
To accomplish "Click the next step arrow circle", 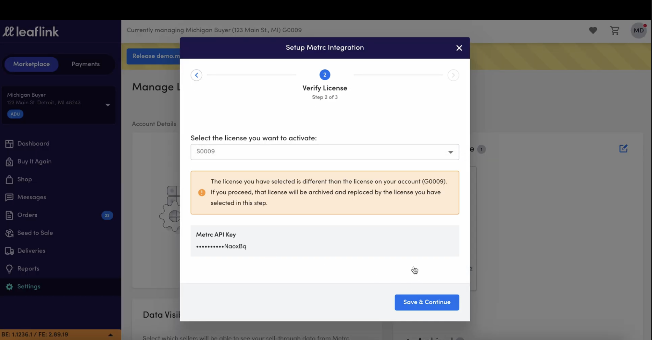I will 453,75.
